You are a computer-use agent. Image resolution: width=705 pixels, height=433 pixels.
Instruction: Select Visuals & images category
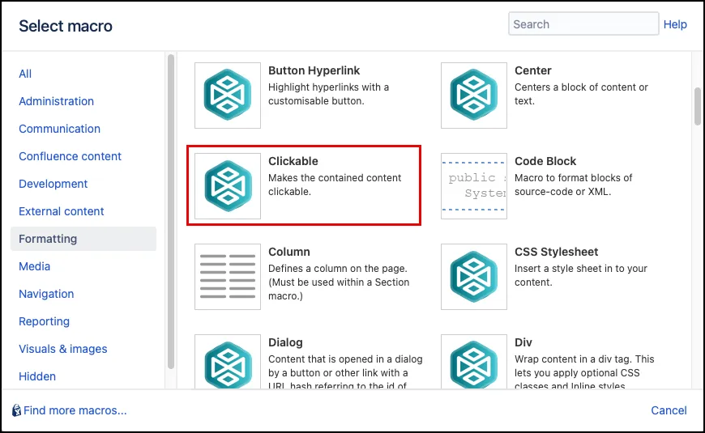[63, 349]
